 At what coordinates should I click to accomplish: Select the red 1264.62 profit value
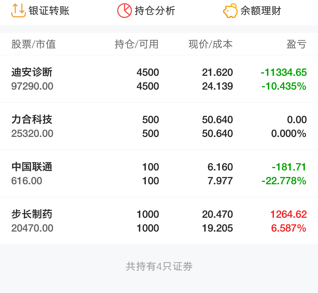[288, 214]
